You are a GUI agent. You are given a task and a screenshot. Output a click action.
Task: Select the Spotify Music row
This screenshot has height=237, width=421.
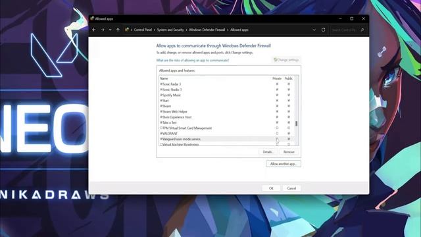click(226, 95)
